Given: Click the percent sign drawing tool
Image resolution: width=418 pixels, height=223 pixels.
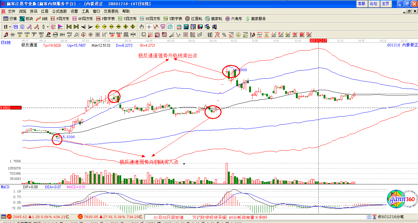Looking at the screenshot, I should coord(224,35).
